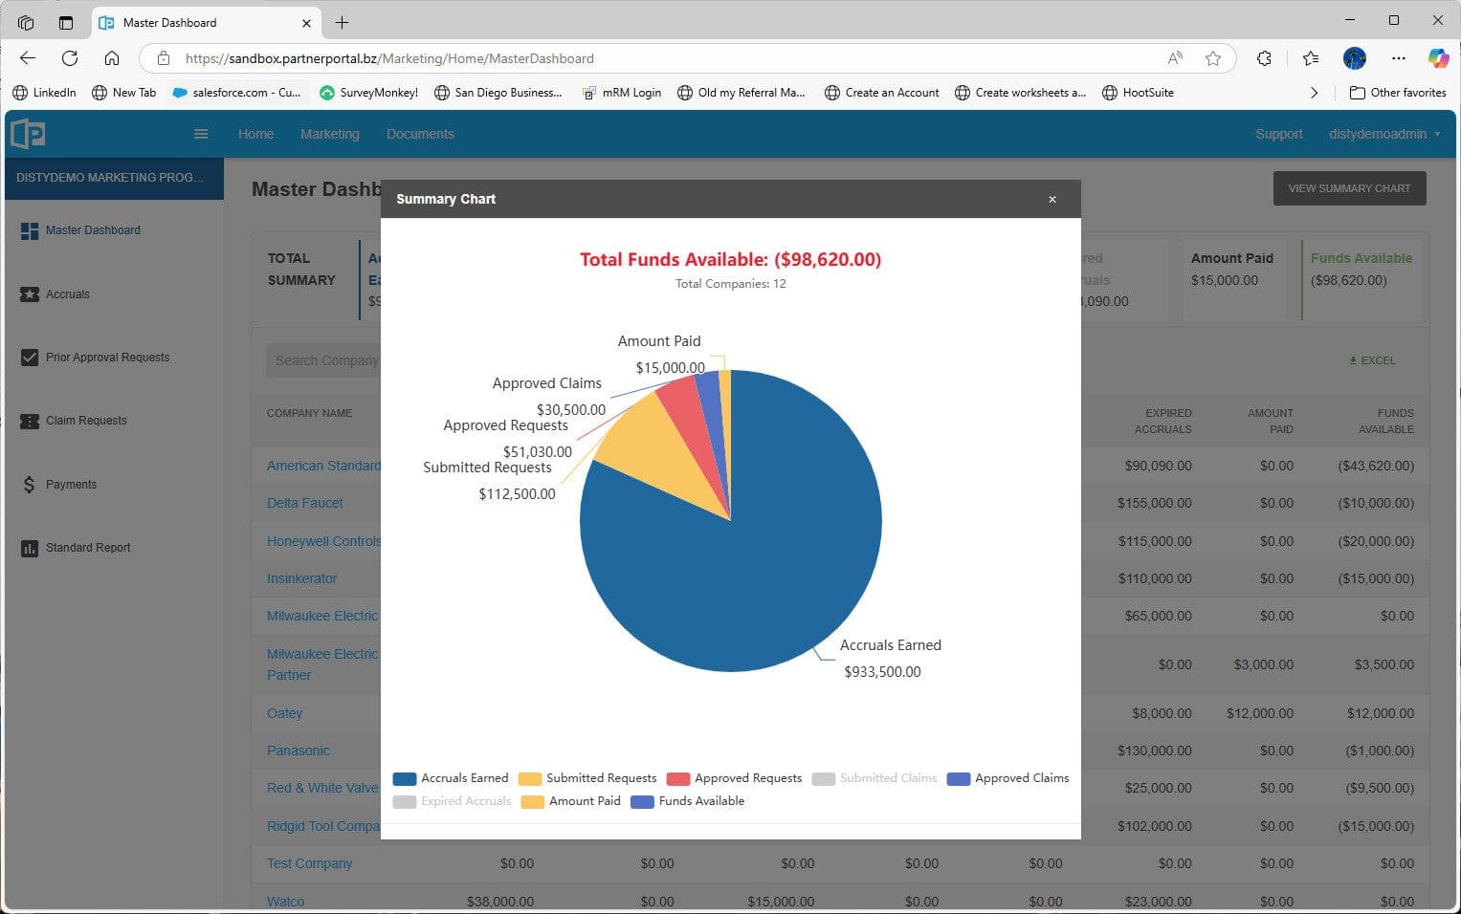Switch to the Marketing menu item
Image resolution: width=1461 pixels, height=914 pixels.
(x=329, y=134)
